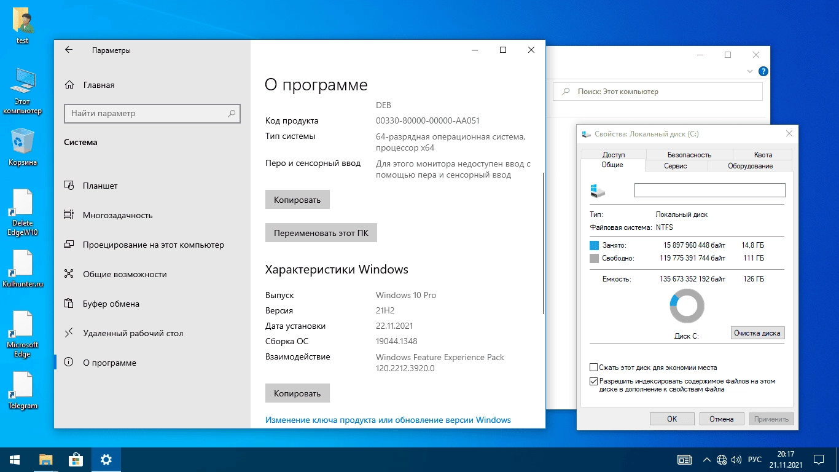Viewport: 839px width, 472px height.
Task: Open Главная home in Settings
Action: (x=90, y=85)
